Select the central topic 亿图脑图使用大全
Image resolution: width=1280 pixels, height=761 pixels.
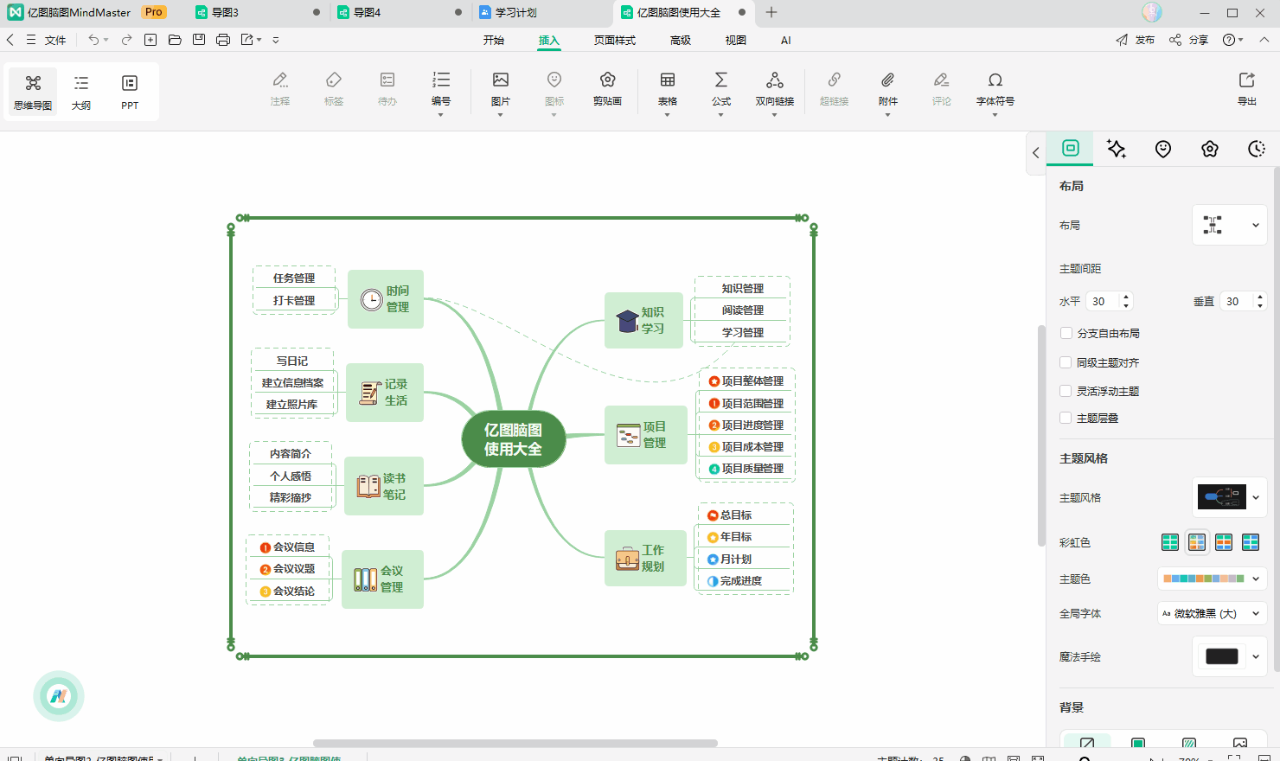pos(513,439)
